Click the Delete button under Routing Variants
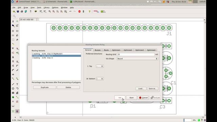The width and height of the screenshot is (217, 122). point(68,87)
